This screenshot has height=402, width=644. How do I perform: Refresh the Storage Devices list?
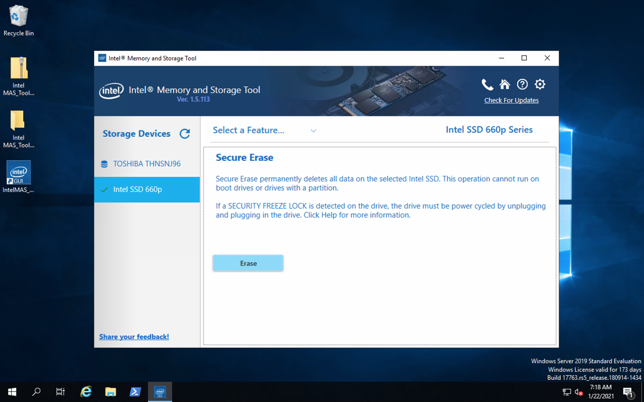(x=185, y=134)
